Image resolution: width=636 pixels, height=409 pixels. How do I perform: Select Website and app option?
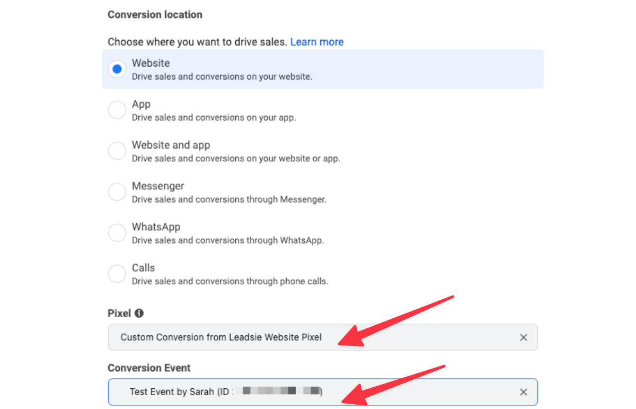point(117,151)
